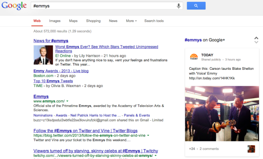
Task: Click the 'E! Online' source text
Action: (63, 56)
